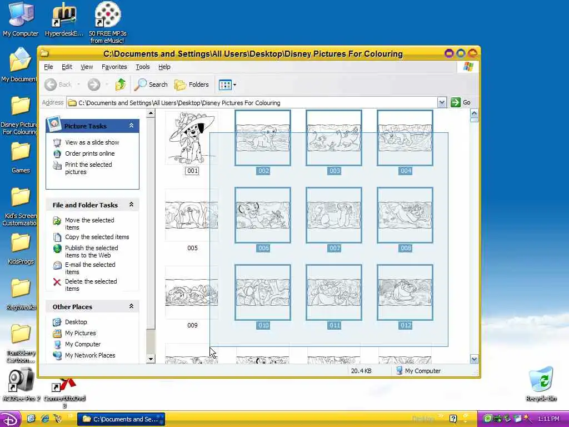Screen dimensions: 569x427
Task: Open 50 FREE MP3s from eMusic shortcut
Action: coord(107,22)
